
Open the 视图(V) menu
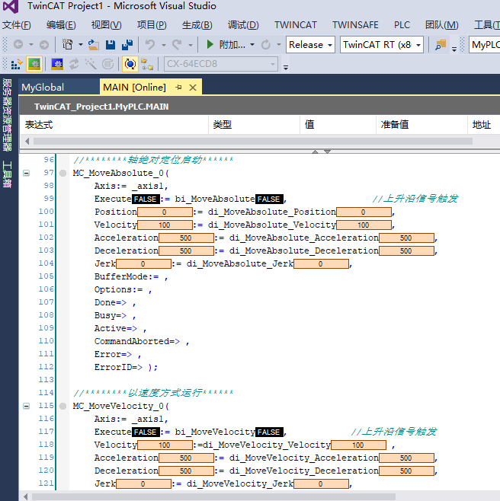click(106, 25)
